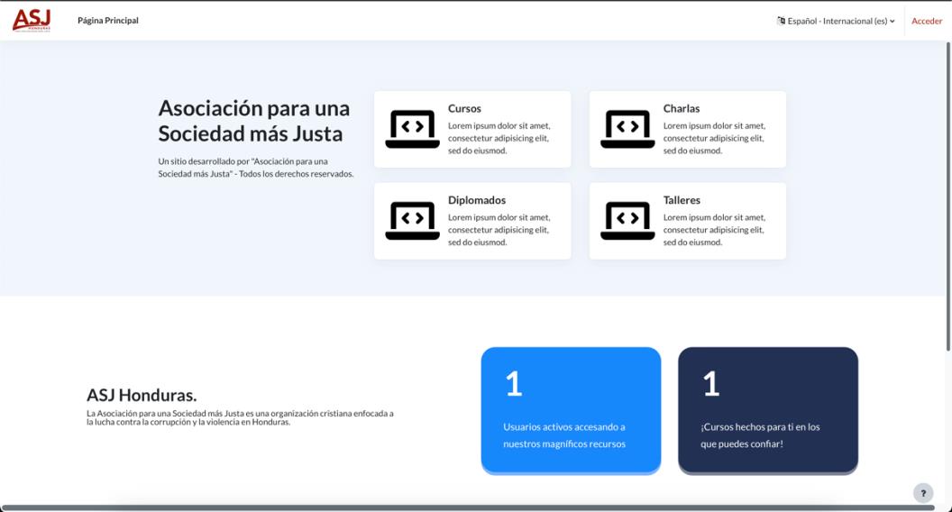
Task: Click the Talleres card laptop icon
Action: (627, 221)
